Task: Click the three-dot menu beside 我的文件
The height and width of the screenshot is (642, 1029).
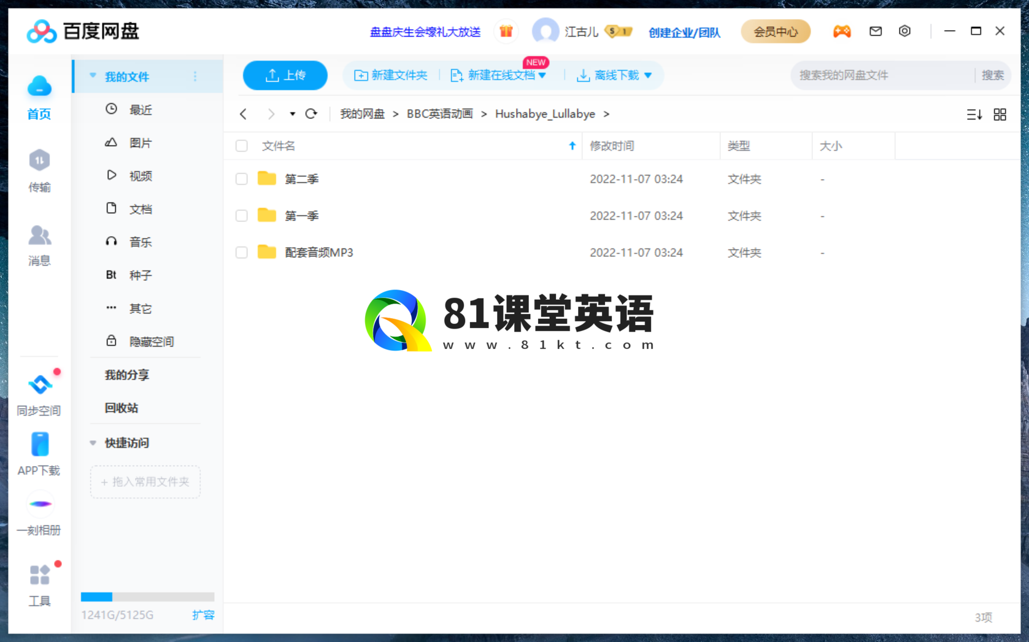Action: 195,77
